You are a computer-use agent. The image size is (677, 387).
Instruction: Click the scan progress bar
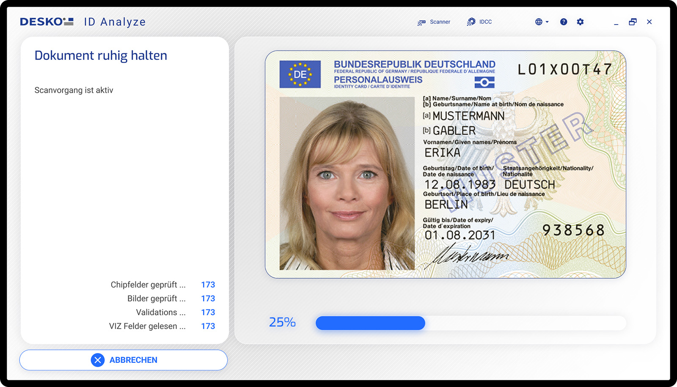pos(471,323)
